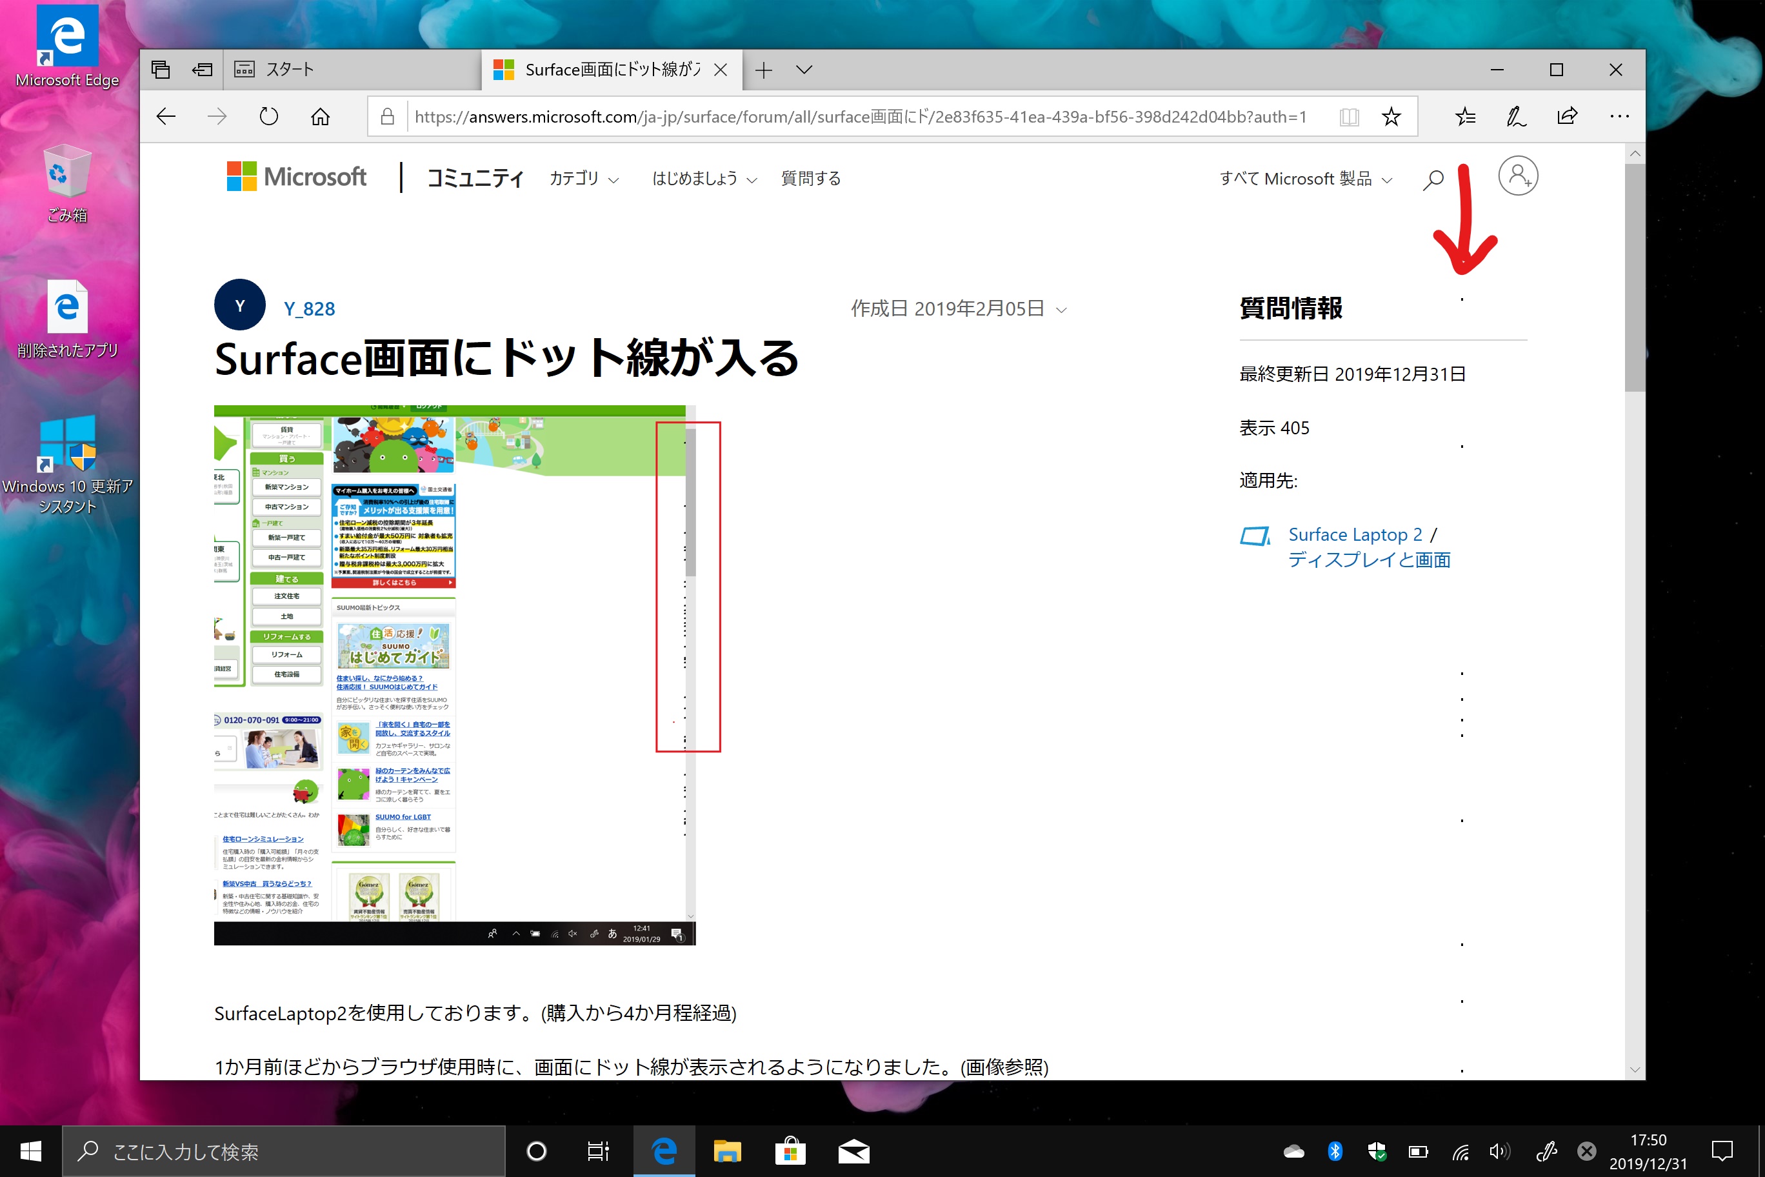Screen dimensions: 1765x1177
Task: Click the Edge favorites star icon
Action: click(1395, 117)
